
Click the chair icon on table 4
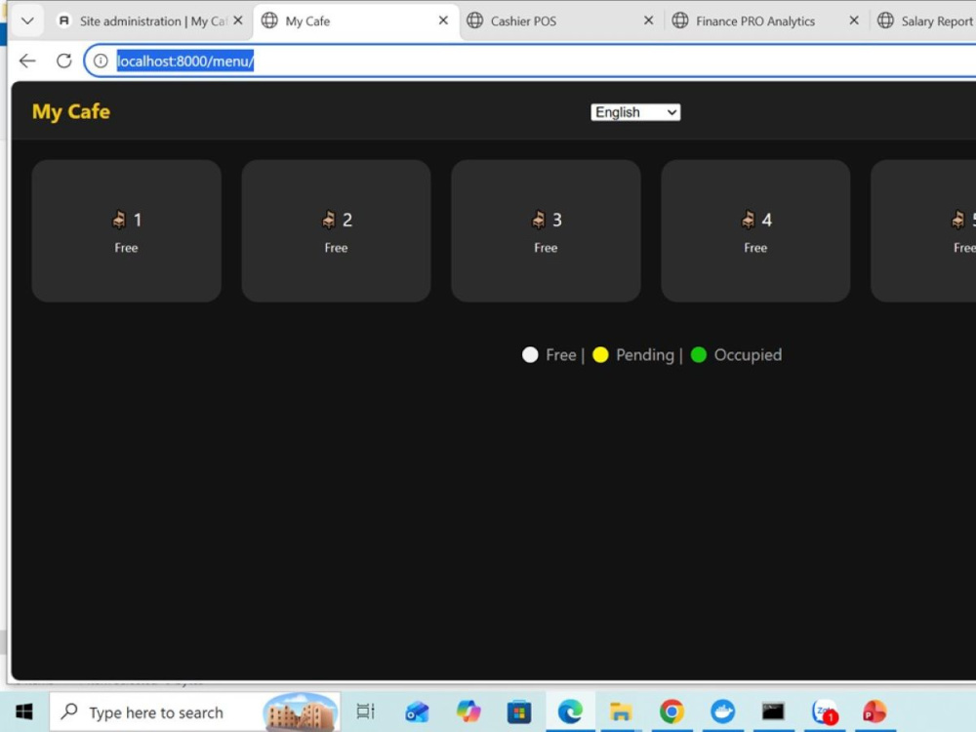(x=749, y=220)
